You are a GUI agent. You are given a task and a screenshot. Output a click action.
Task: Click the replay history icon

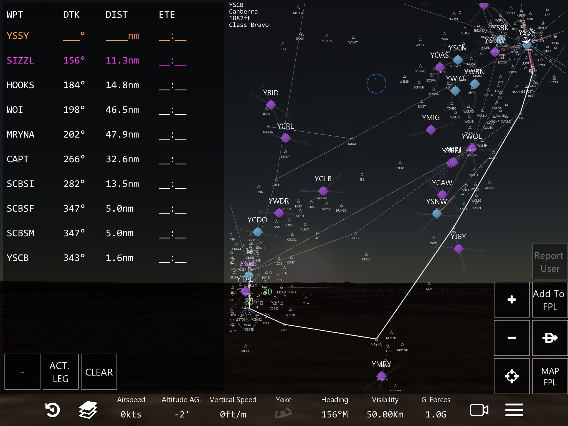coord(52,410)
